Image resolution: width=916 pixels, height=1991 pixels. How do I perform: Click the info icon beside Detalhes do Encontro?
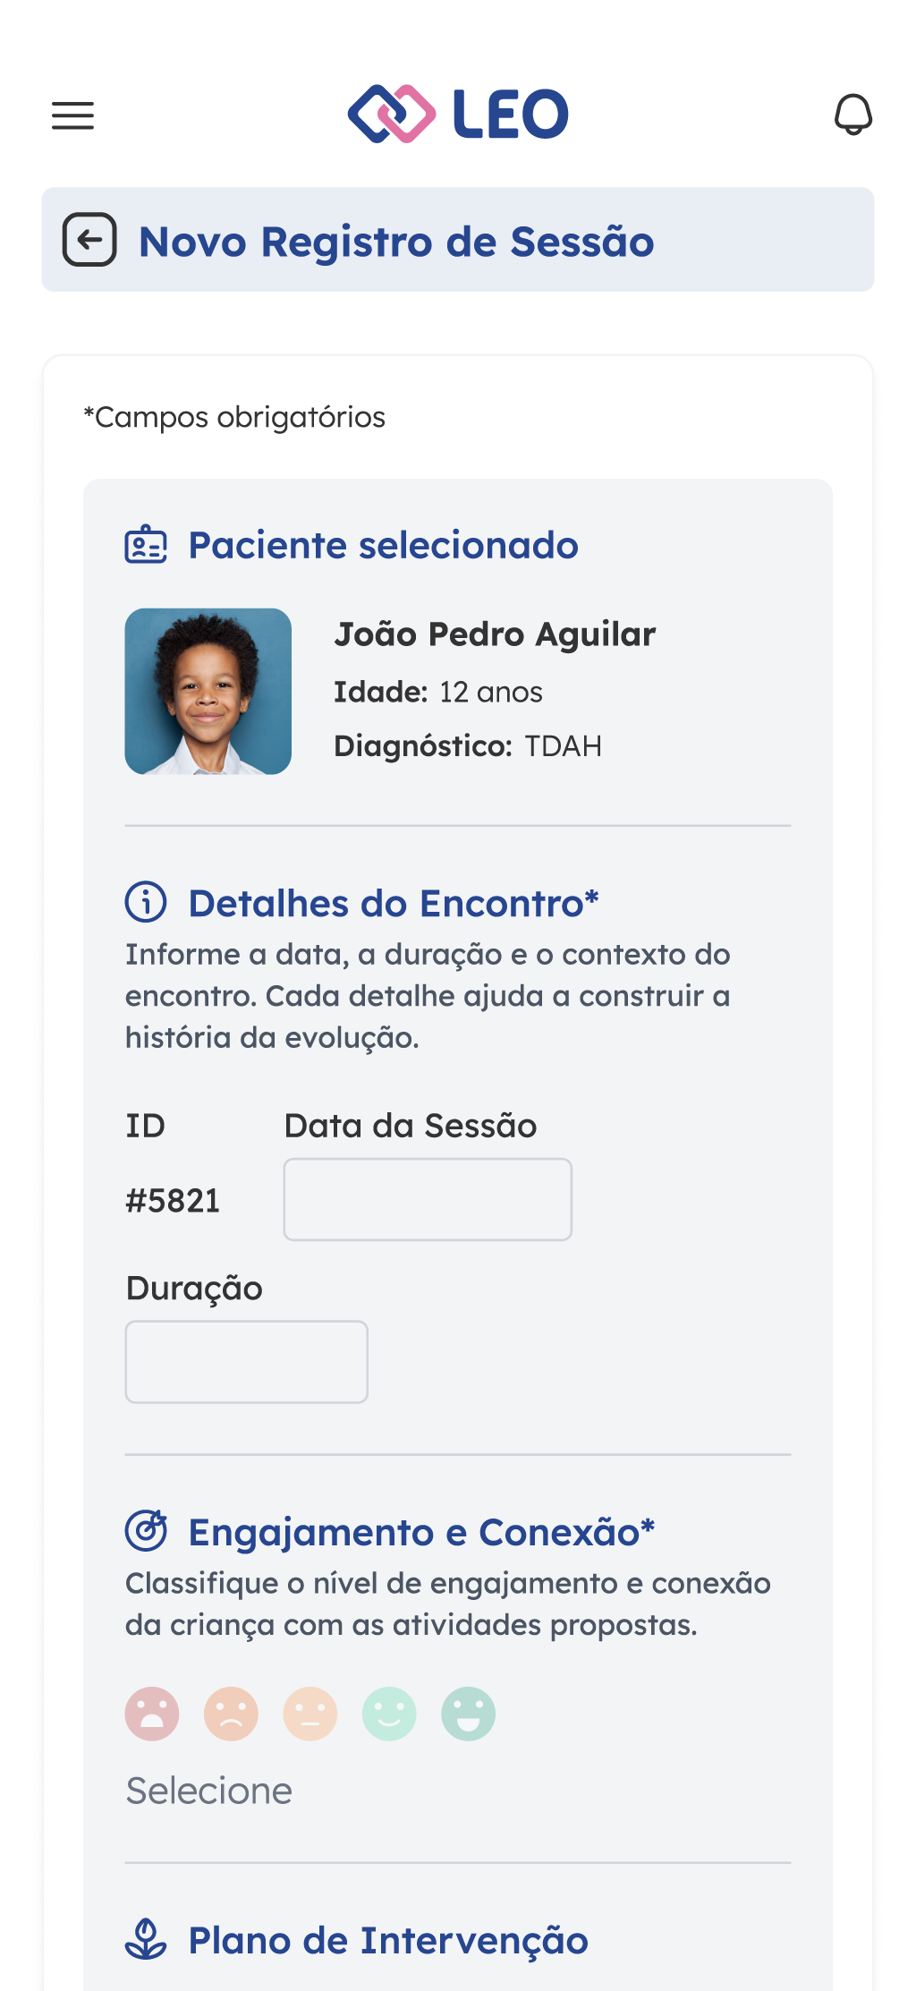(146, 902)
